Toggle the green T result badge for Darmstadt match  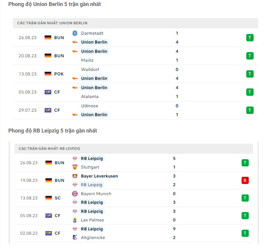pyautogui.click(x=250, y=38)
